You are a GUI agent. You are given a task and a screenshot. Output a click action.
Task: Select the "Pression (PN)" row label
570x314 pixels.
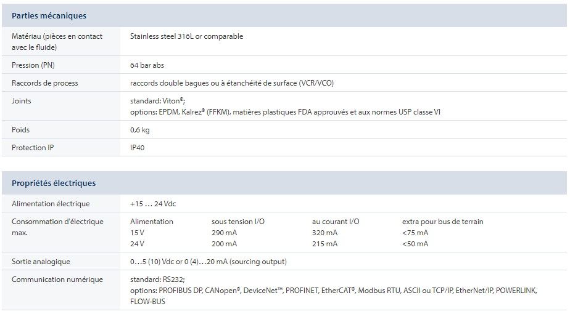(33, 65)
